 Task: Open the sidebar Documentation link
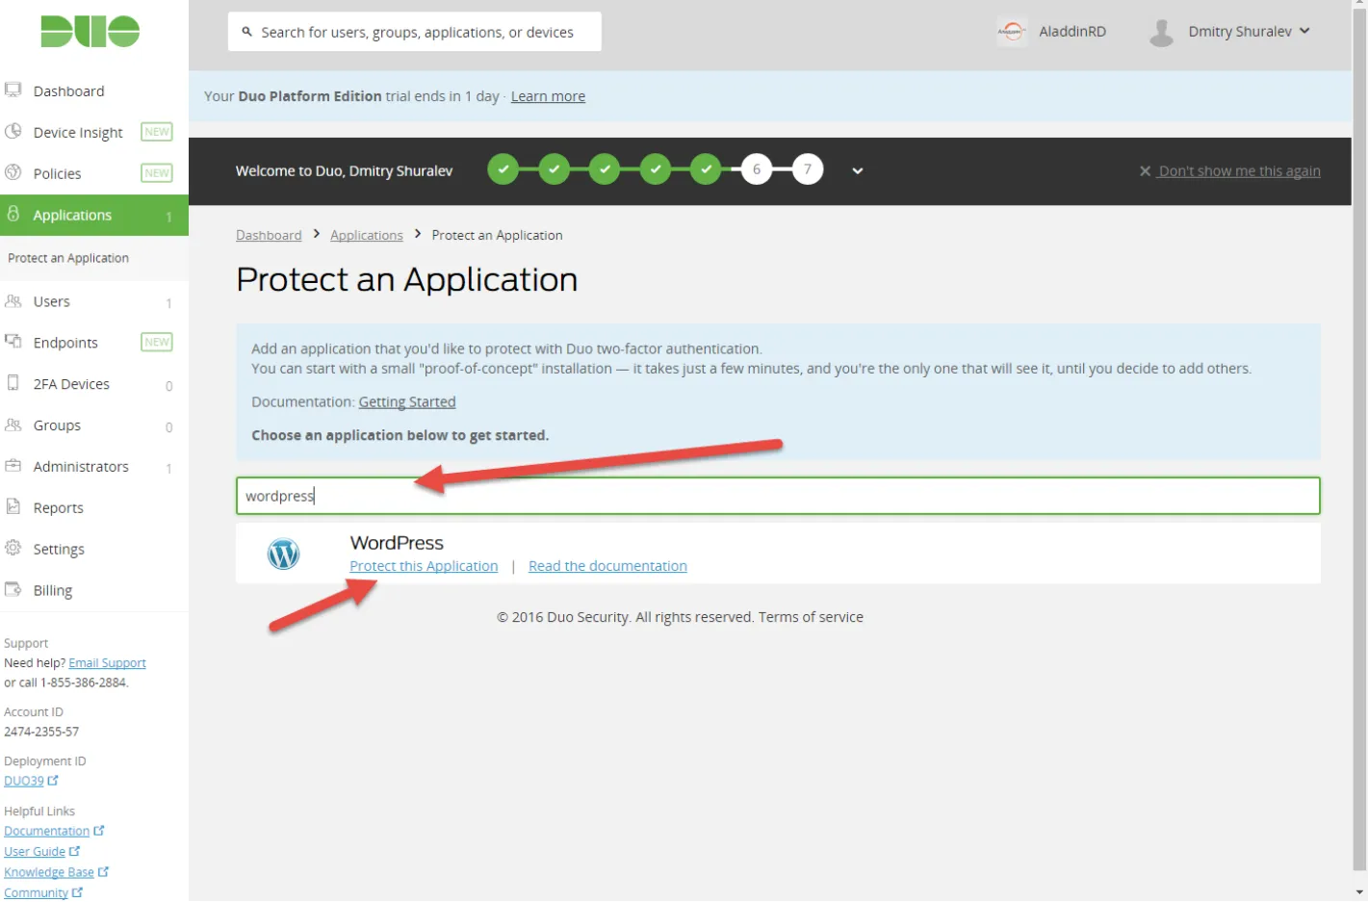pyautogui.click(x=53, y=831)
